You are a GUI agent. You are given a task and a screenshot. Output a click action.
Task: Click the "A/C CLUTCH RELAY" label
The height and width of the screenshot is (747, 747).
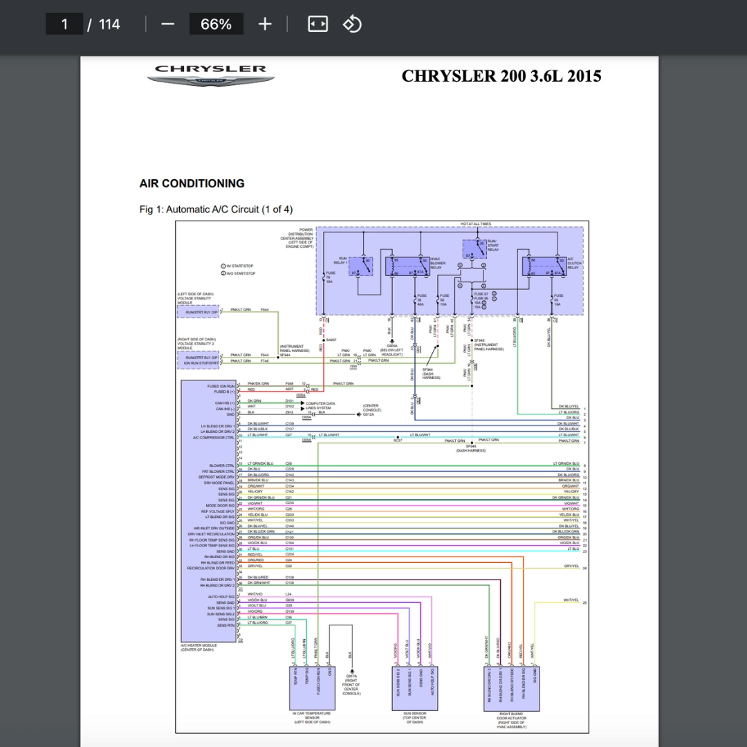pos(573,263)
